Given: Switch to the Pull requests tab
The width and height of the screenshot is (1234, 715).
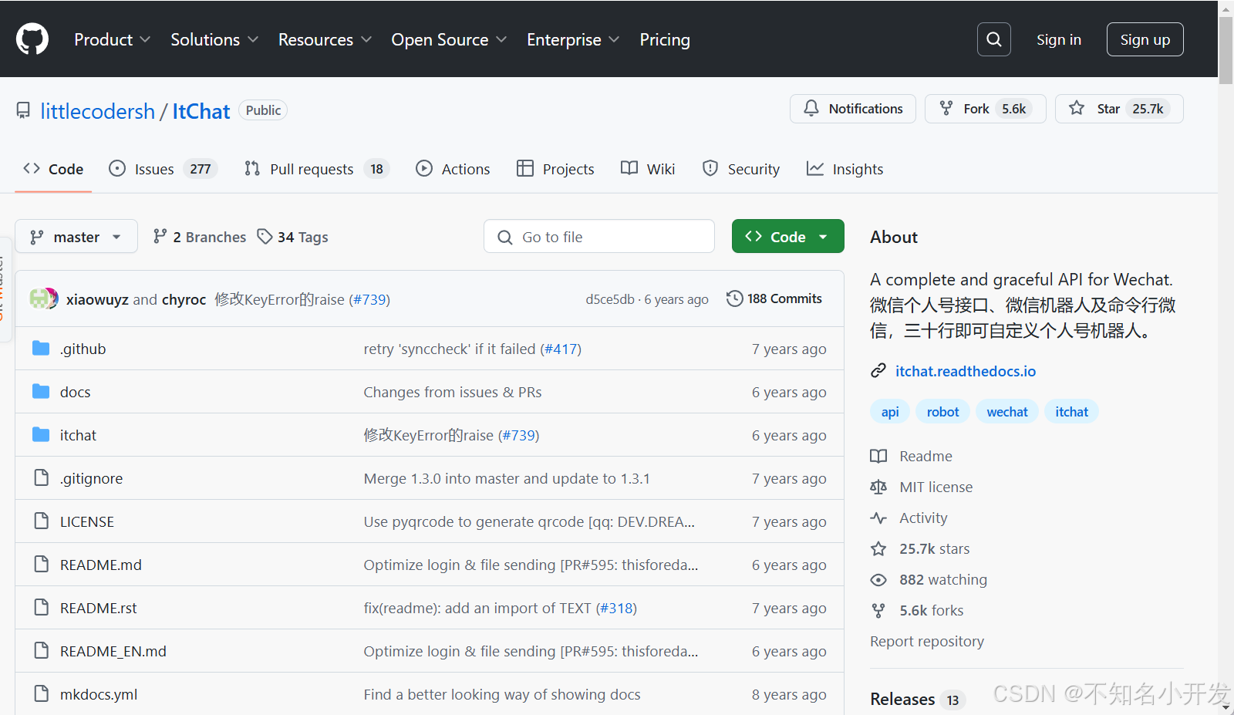Looking at the screenshot, I should 316,169.
